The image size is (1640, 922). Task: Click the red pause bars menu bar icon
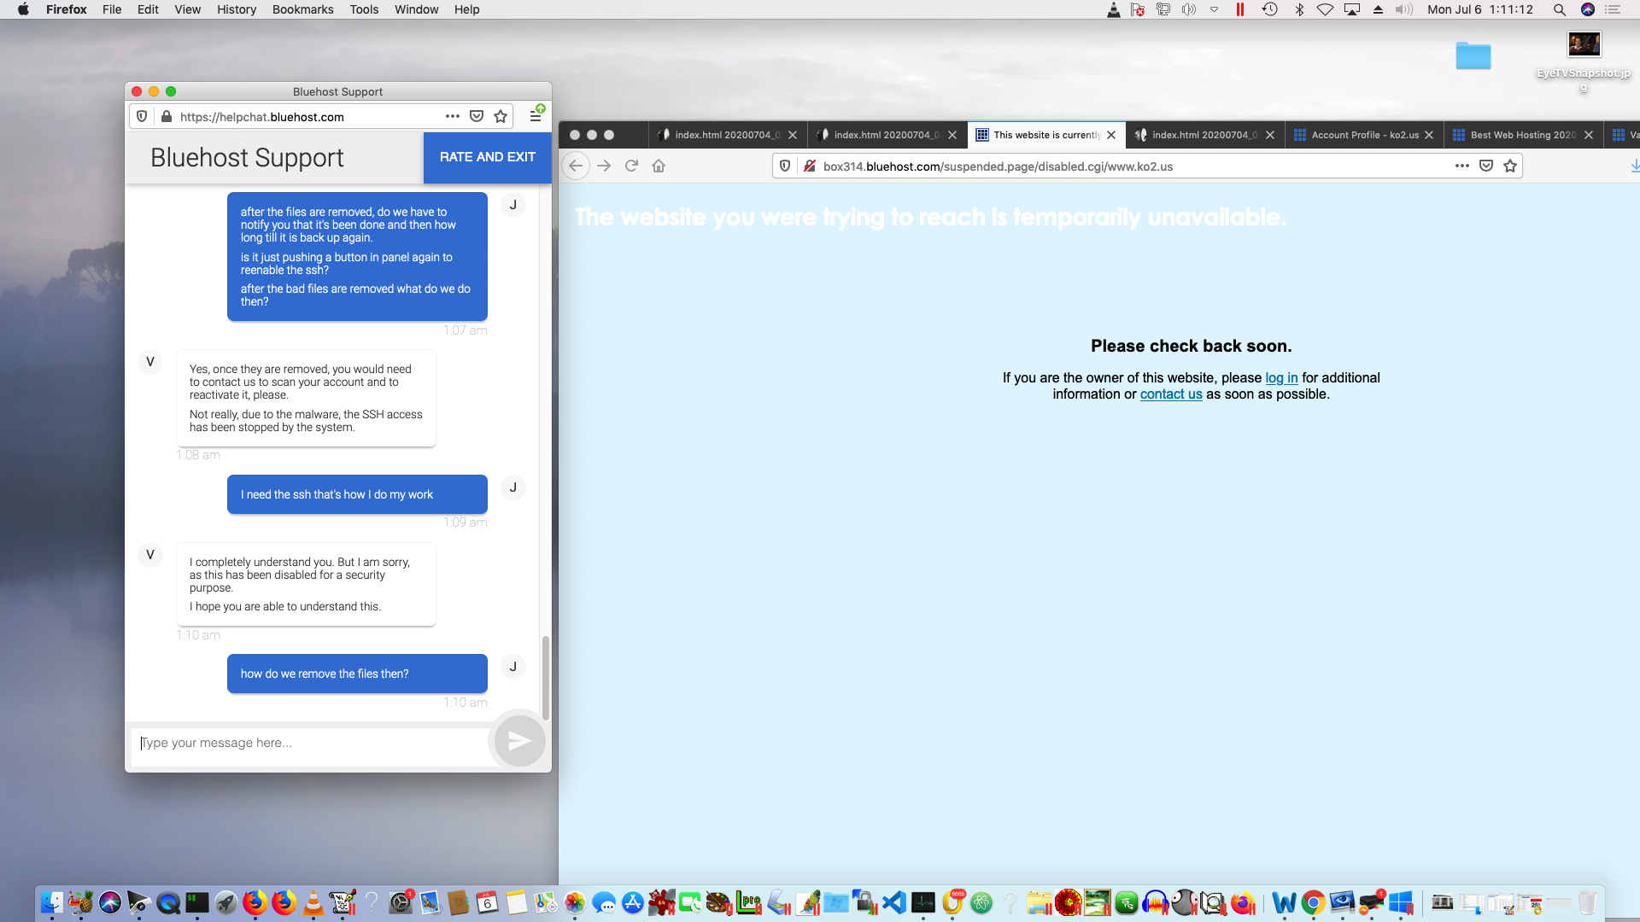[1240, 9]
